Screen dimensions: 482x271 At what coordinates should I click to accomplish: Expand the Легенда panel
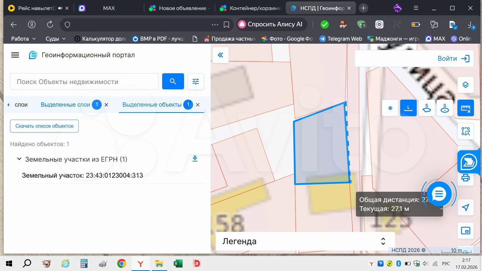(383, 241)
